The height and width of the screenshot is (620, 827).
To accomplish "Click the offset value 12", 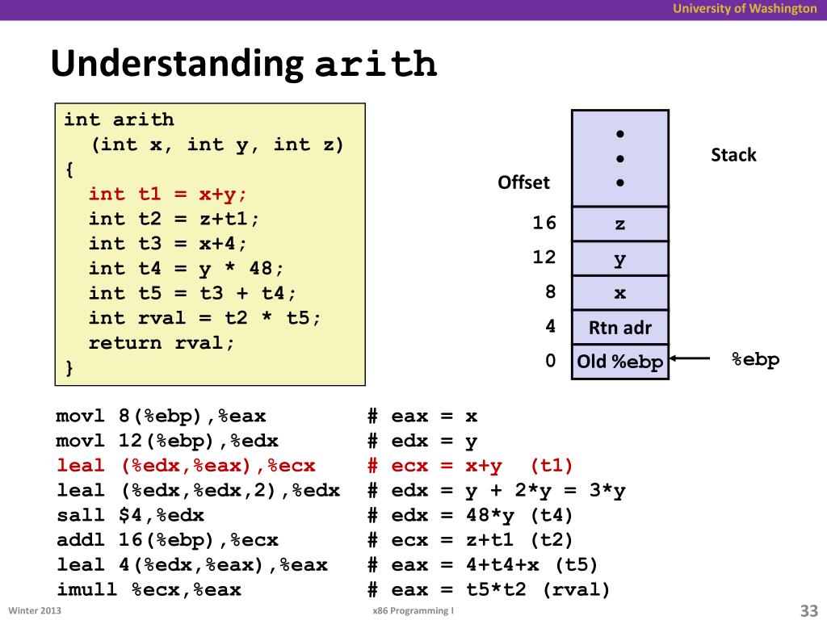I will click(544, 258).
